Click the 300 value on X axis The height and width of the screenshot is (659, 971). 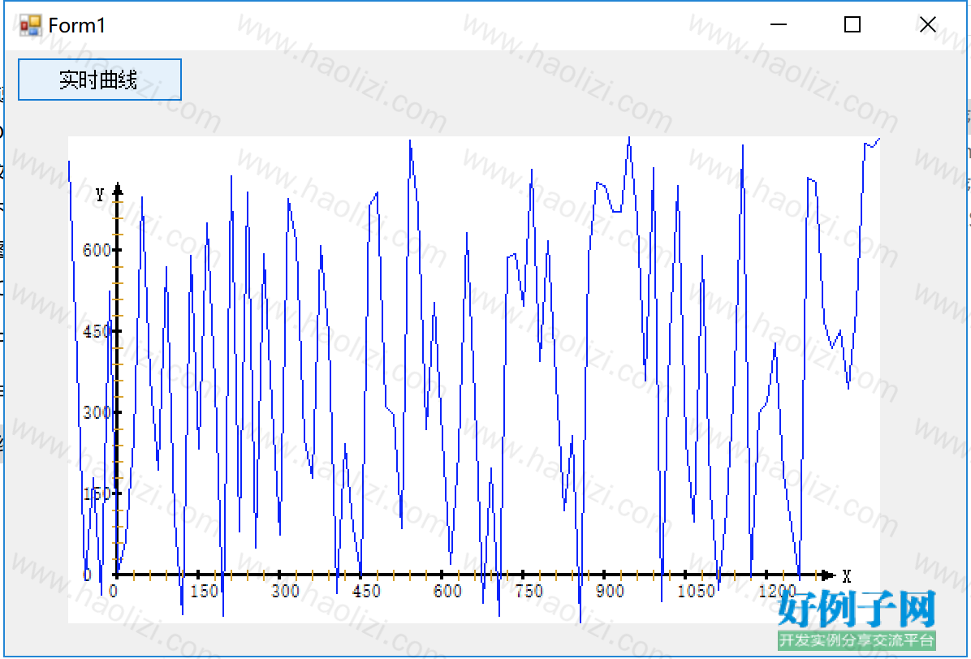tap(286, 591)
